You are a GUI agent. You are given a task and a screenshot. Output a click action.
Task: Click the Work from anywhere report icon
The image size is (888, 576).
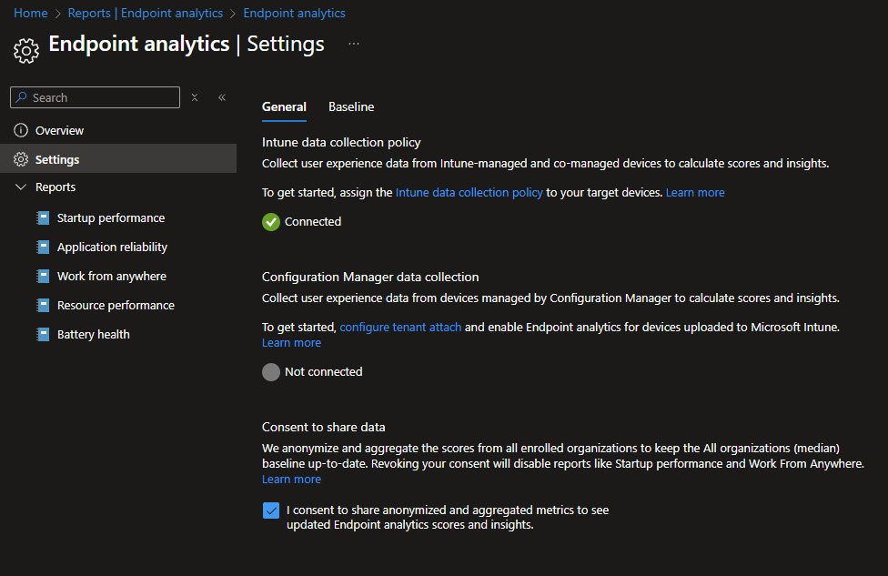(x=42, y=277)
